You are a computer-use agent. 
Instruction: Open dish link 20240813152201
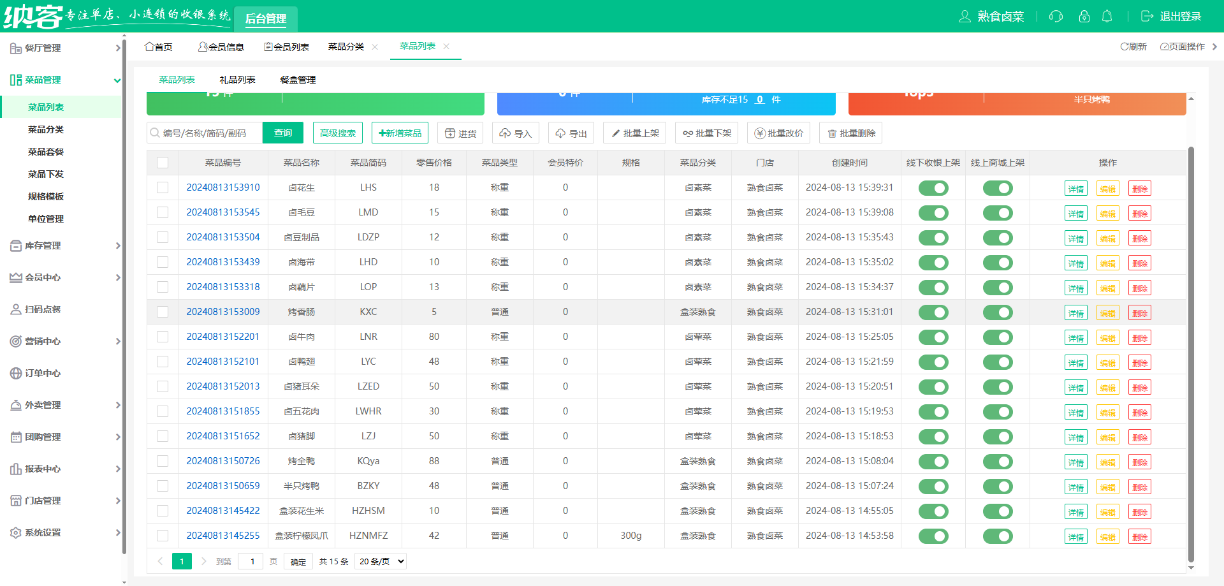(x=222, y=337)
